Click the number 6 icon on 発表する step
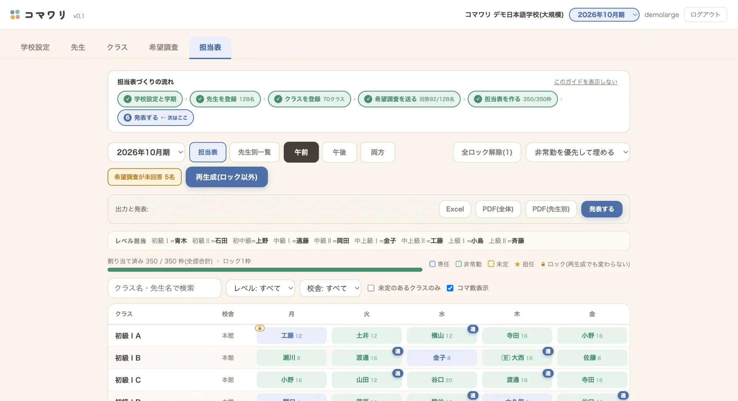 [x=127, y=118]
